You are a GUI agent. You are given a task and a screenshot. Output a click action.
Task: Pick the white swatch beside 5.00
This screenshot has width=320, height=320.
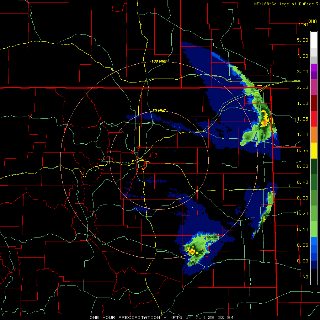314,40
